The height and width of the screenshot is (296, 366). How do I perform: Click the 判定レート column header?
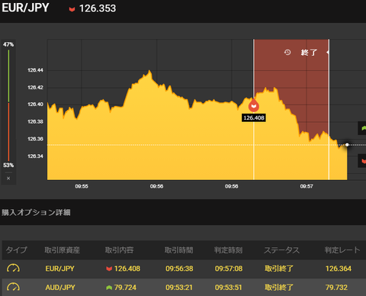(342, 250)
